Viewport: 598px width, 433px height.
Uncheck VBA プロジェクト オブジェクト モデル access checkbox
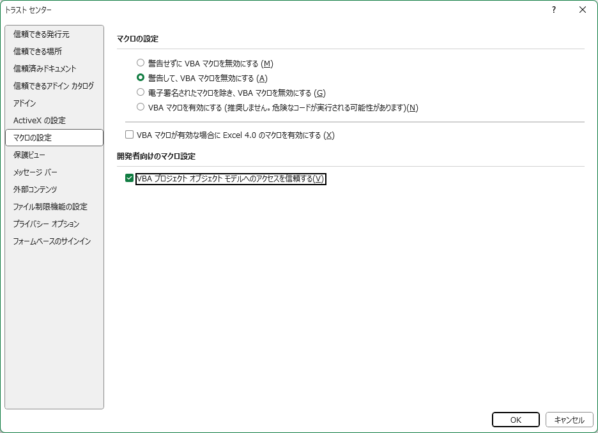(130, 179)
